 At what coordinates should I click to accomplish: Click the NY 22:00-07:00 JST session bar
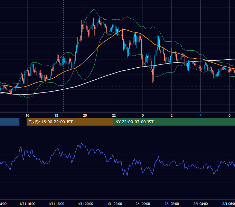174,122
